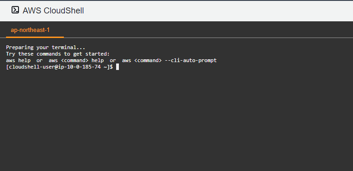Click the 'ip-10-0-185-74' hostname in prompt
This screenshot has width=353, height=171.
point(79,67)
